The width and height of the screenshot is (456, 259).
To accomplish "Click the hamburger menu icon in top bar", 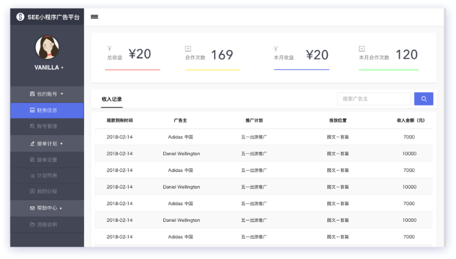I will pyautogui.click(x=95, y=17).
